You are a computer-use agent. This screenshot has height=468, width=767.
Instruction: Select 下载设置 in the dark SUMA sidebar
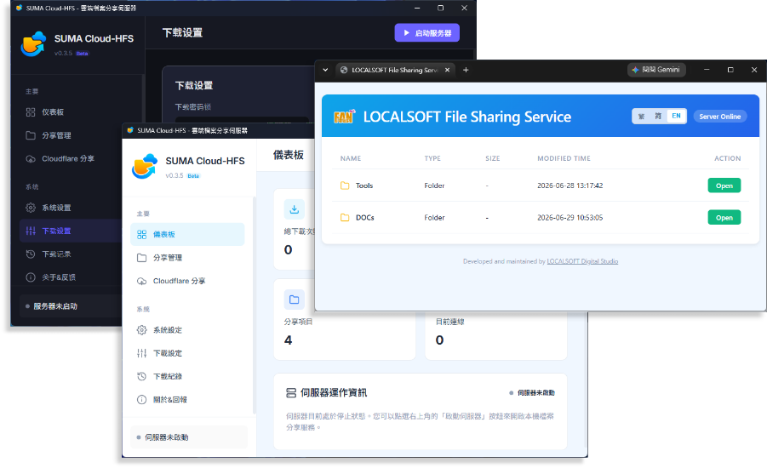(71, 231)
